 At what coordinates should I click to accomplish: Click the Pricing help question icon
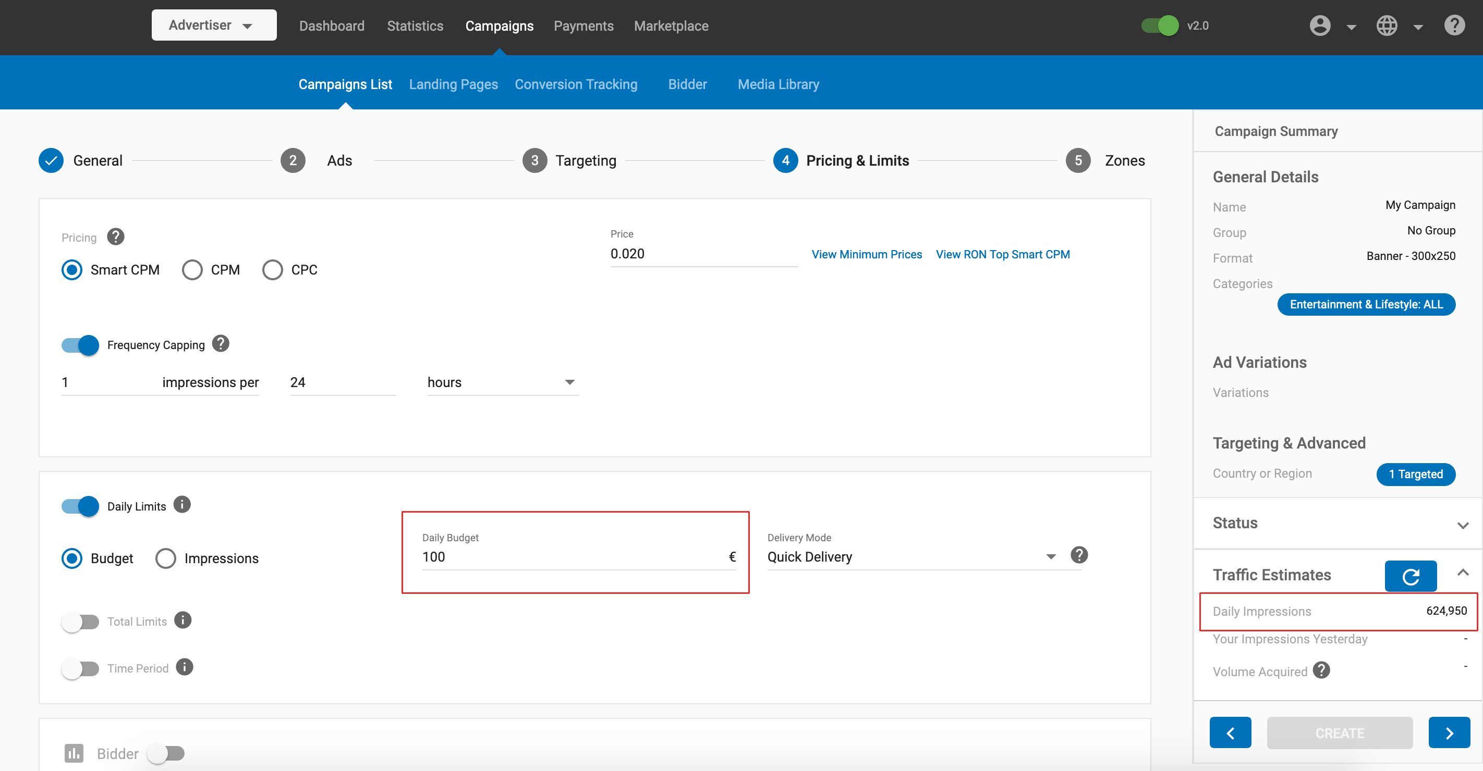(116, 237)
